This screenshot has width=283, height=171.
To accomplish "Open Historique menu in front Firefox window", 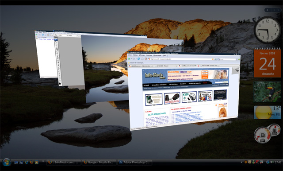I will pyautogui.click(x=149, y=55).
